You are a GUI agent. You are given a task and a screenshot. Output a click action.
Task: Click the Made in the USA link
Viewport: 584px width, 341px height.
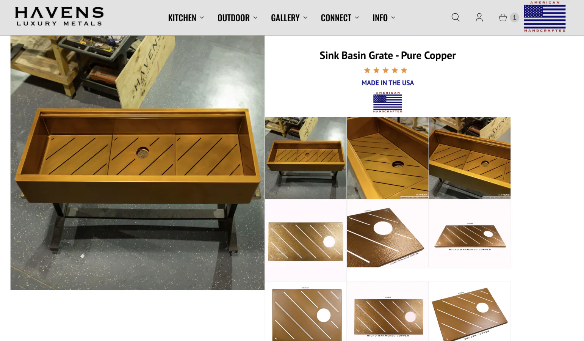pyautogui.click(x=387, y=83)
